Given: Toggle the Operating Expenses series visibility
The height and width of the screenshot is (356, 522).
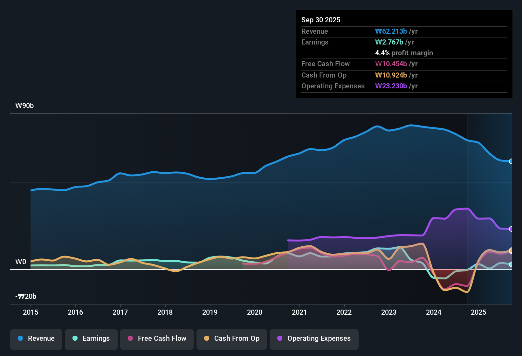Looking at the screenshot, I should click(314, 339).
